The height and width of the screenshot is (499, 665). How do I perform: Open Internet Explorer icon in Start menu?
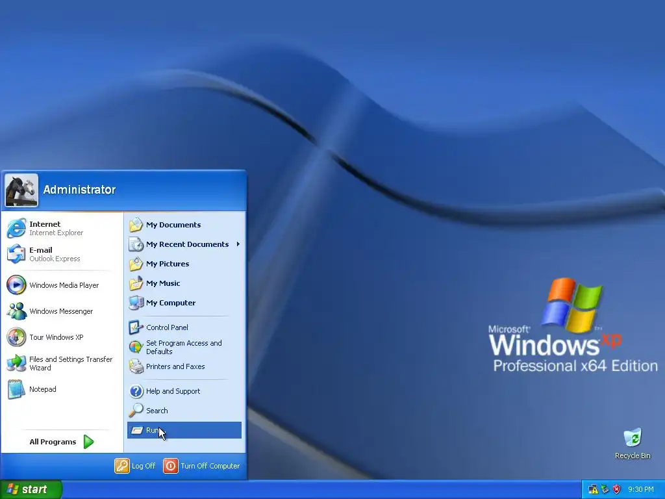[x=16, y=228]
